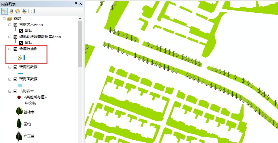Viewport: 278px width, 143px height.
Task: Switch to List By Selection view
Action: click(x=24, y=11)
